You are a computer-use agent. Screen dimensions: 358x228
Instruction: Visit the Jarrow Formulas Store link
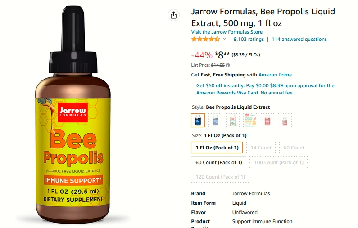227,32
